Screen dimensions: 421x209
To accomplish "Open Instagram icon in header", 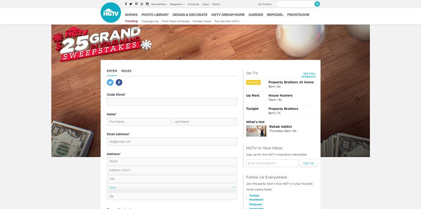I will pyautogui.click(x=147, y=4).
